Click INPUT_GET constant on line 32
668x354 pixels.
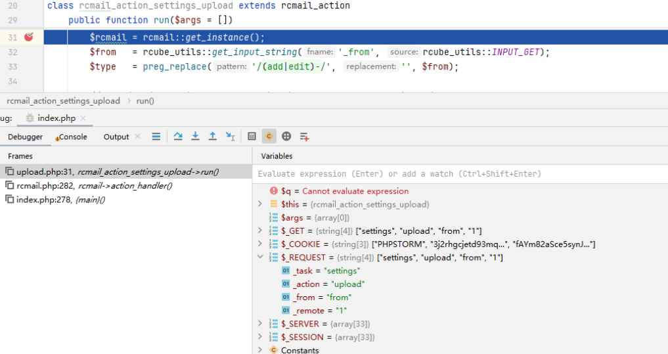[x=516, y=52]
